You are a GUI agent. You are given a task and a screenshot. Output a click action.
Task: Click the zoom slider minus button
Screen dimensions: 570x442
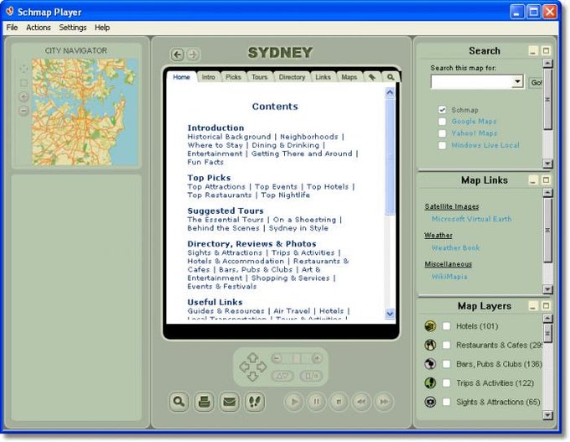[x=277, y=358]
